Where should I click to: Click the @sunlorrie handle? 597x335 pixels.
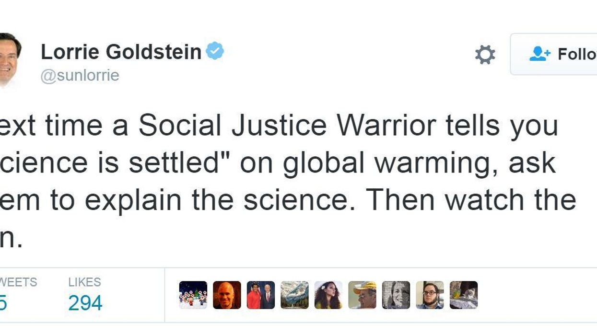pos(80,76)
